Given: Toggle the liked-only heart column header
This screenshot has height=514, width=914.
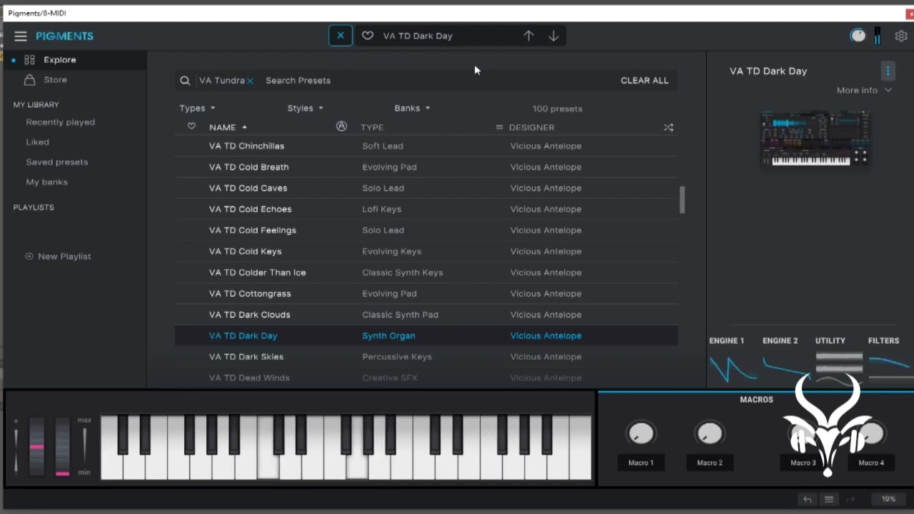Looking at the screenshot, I should (191, 126).
